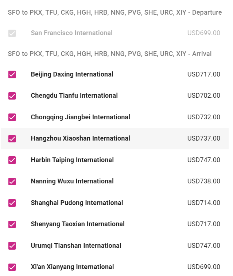
Task: Click the Shanghai Pudong International label
Action: click(x=77, y=203)
